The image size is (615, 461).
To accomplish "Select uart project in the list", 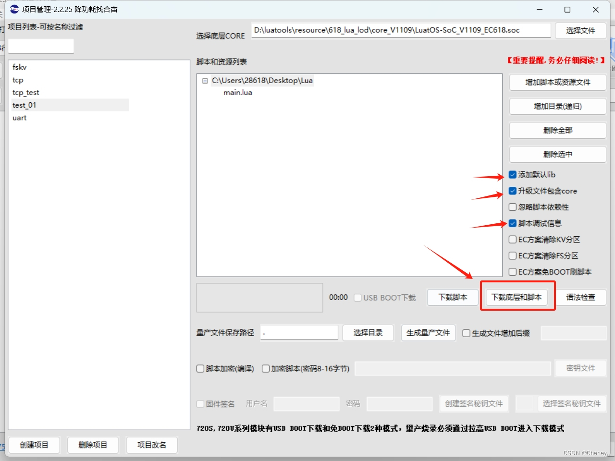I will click(x=70, y=118).
